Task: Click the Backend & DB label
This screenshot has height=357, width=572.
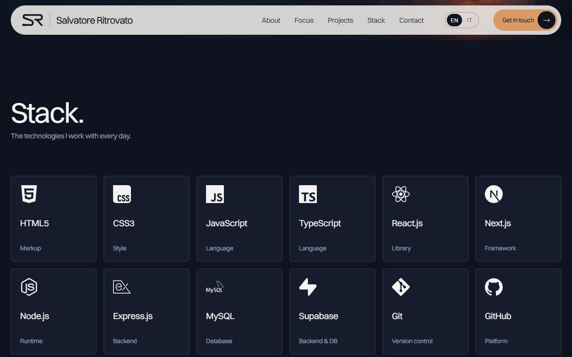Action: 318,341
